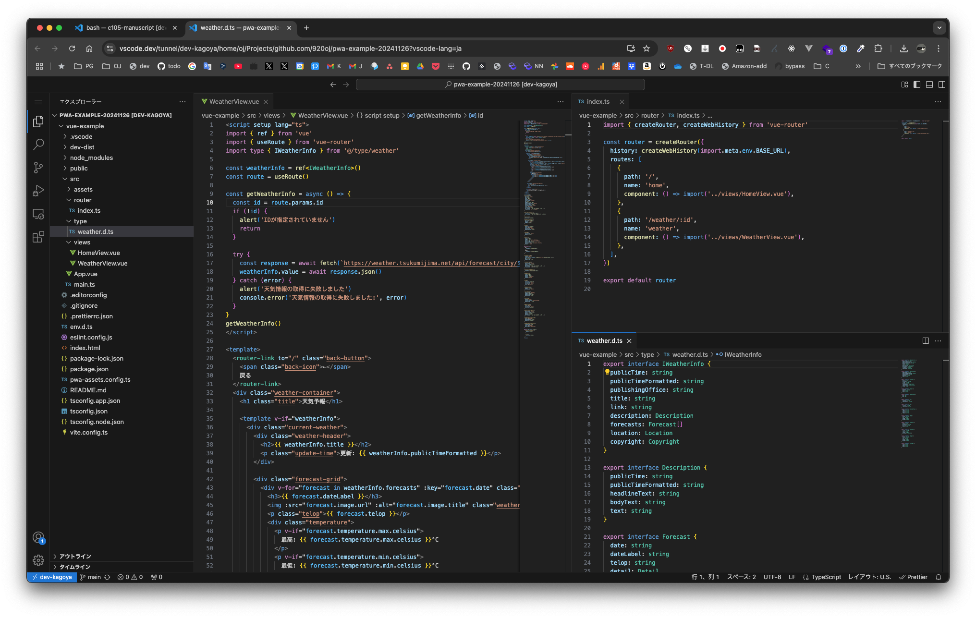Viewport: 976px width, 618px height.
Task: Click the dev-kagoya remote indicator
Action: click(52, 577)
